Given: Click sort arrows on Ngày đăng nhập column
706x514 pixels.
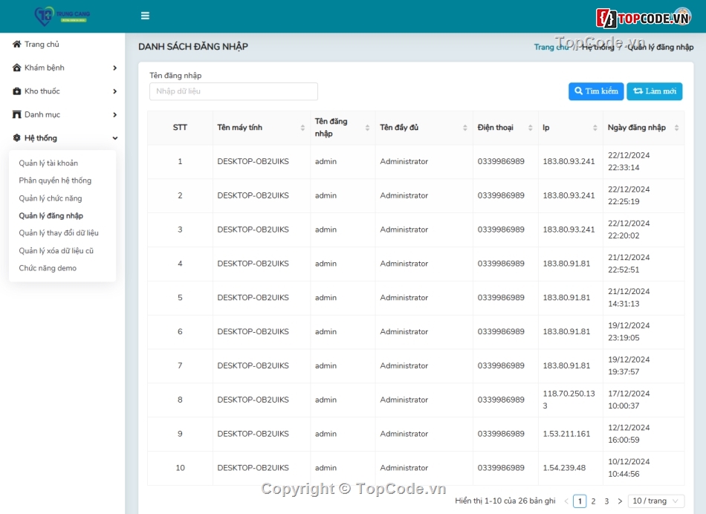Looking at the screenshot, I should click(x=677, y=128).
